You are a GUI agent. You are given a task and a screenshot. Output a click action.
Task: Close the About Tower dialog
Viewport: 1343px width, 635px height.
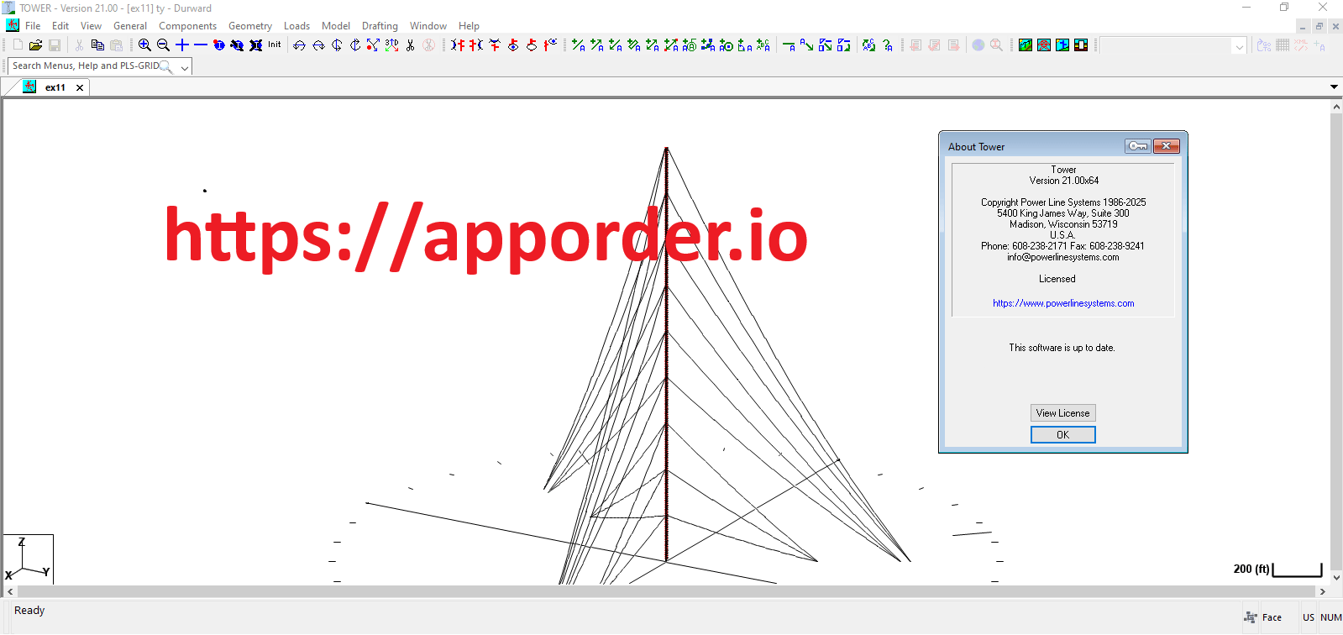pos(1166,146)
